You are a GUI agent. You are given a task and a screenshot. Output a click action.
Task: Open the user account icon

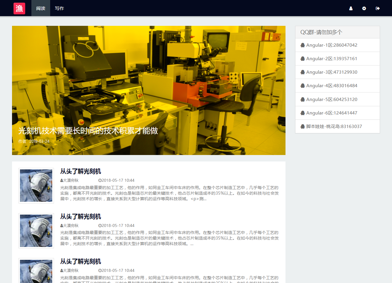pyautogui.click(x=351, y=8)
